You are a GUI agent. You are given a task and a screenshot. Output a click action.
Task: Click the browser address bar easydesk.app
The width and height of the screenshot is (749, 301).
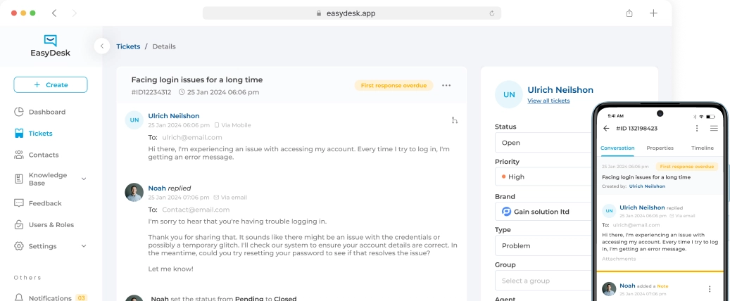coord(351,13)
